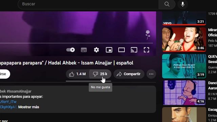Toggle the autoplay switch
This screenshot has height=122, width=217.
click(x=71, y=50)
